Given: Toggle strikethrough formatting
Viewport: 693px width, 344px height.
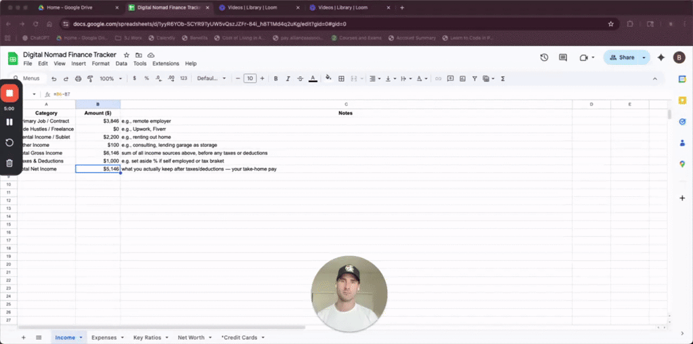Looking at the screenshot, I should point(300,79).
